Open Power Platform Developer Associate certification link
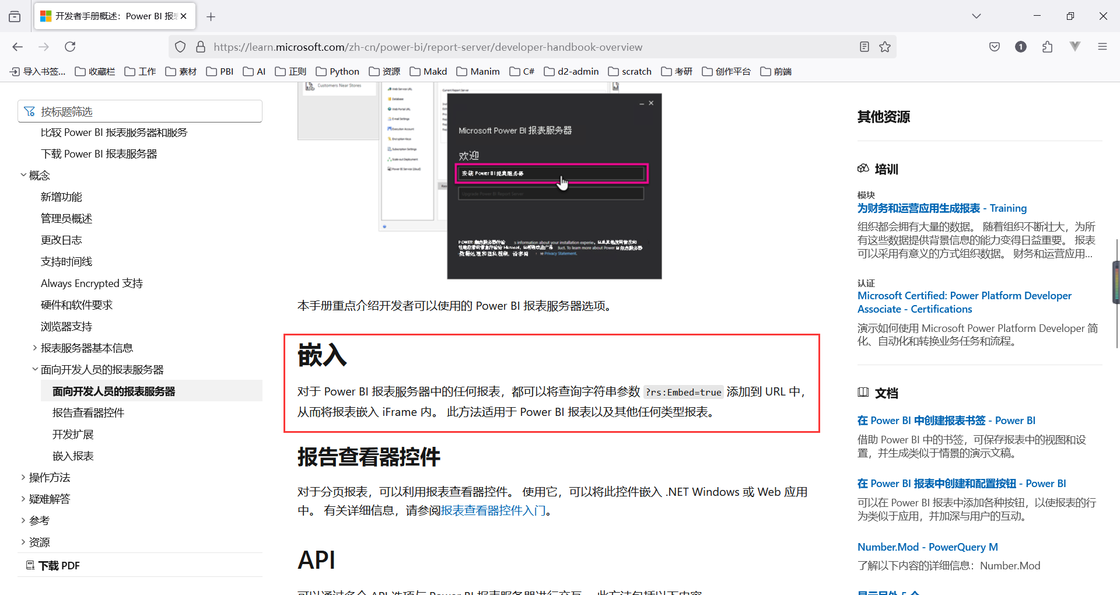Viewport: 1120px width, 595px height. coord(964,302)
